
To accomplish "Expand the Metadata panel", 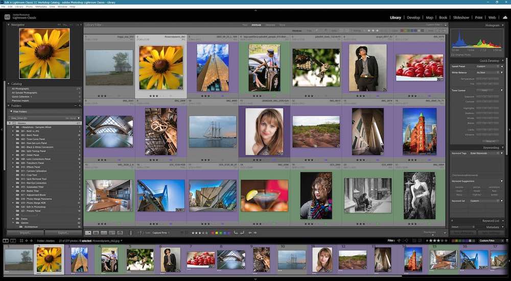I will click(502, 227).
